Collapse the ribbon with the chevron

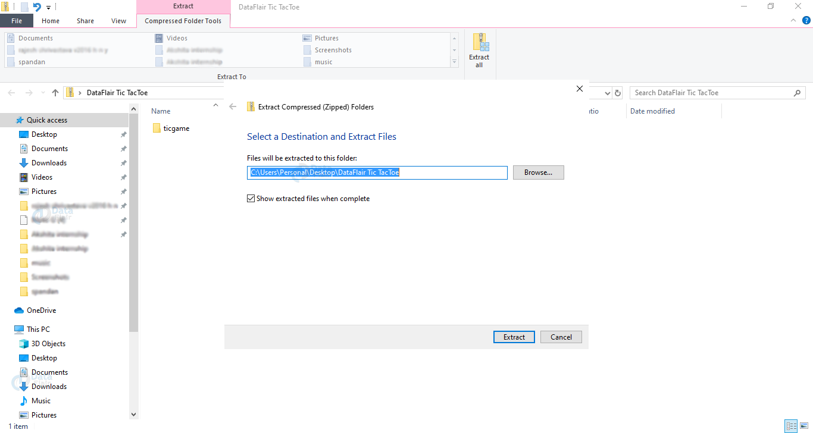(793, 20)
